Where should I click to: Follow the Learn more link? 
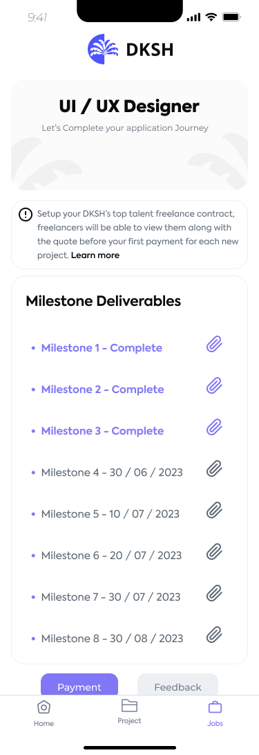[x=95, y=255]
